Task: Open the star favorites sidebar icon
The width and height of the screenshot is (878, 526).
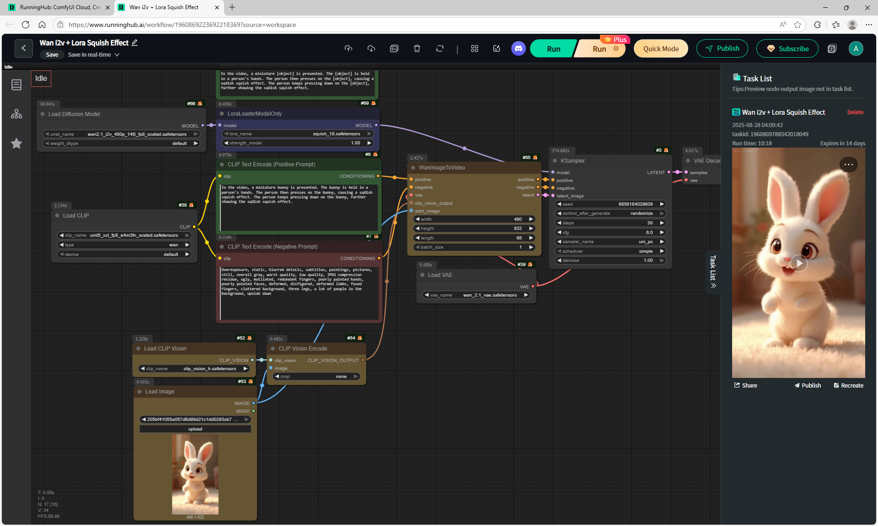Action: click(16, 143)
